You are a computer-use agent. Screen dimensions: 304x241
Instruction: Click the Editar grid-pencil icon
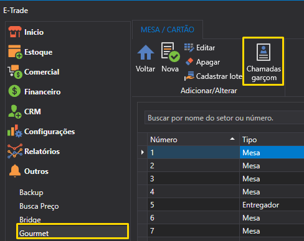(189, 48)
